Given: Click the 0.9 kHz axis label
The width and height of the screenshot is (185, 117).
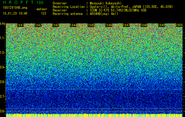Looking at the screenshot, I should (x=3, y=67).
